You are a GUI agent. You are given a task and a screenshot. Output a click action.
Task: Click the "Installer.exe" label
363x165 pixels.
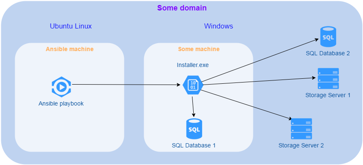[193, 65]
